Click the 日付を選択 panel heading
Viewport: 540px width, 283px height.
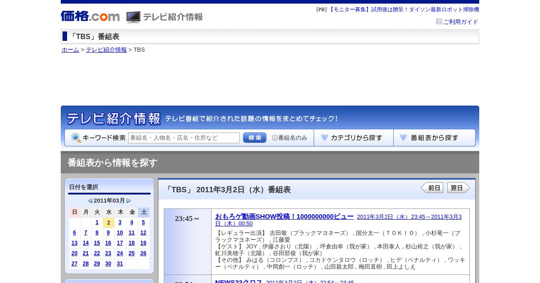coord(84,187)
